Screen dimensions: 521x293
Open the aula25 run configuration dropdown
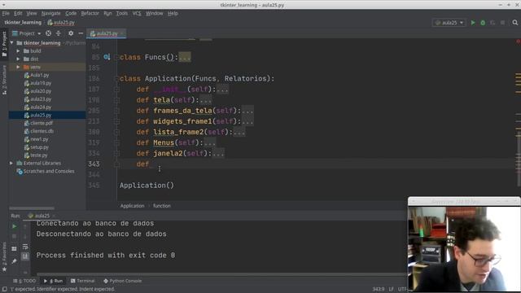(449, 23)
